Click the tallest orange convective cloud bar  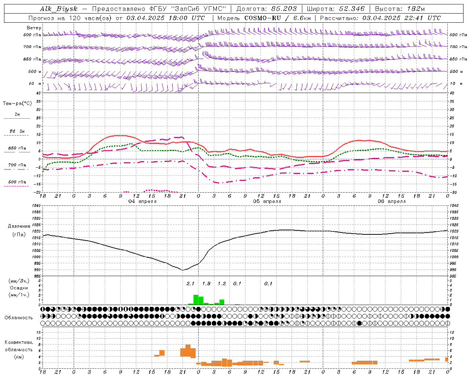[x=188, y=351]
